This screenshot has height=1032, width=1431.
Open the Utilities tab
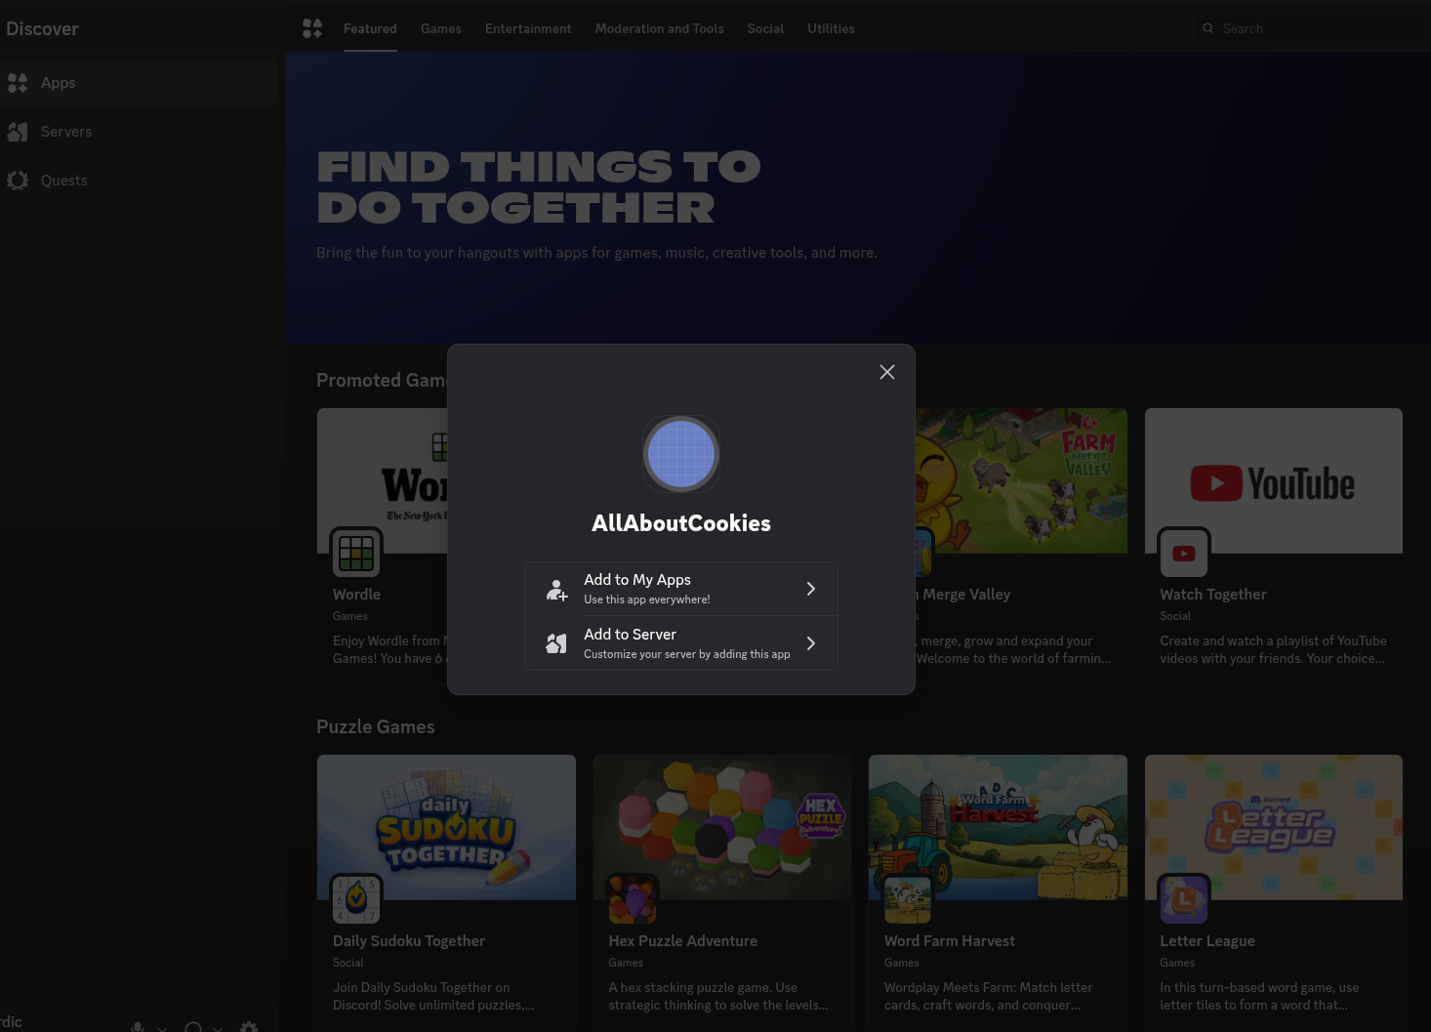click(831, 29)
